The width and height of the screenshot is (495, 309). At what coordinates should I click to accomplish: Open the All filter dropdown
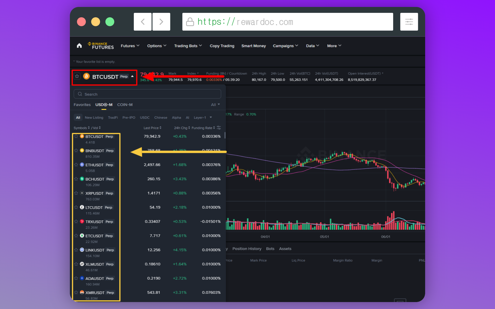(x=215, y=105)
